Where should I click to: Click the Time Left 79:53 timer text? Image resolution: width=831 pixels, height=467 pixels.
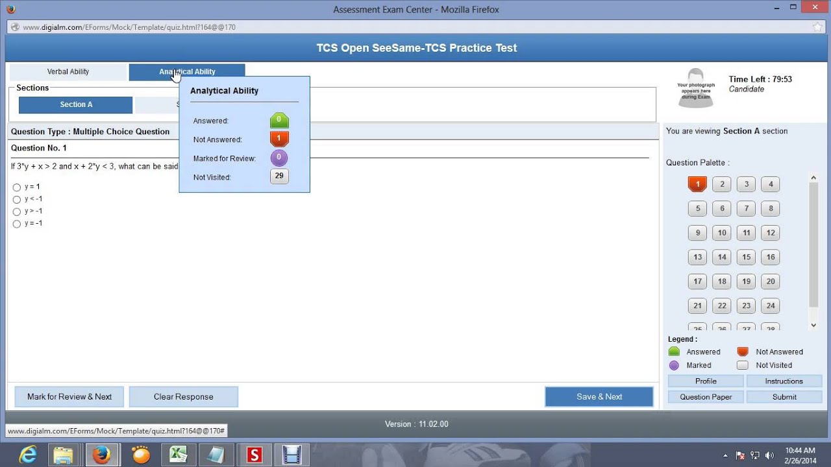pos(760,79)
